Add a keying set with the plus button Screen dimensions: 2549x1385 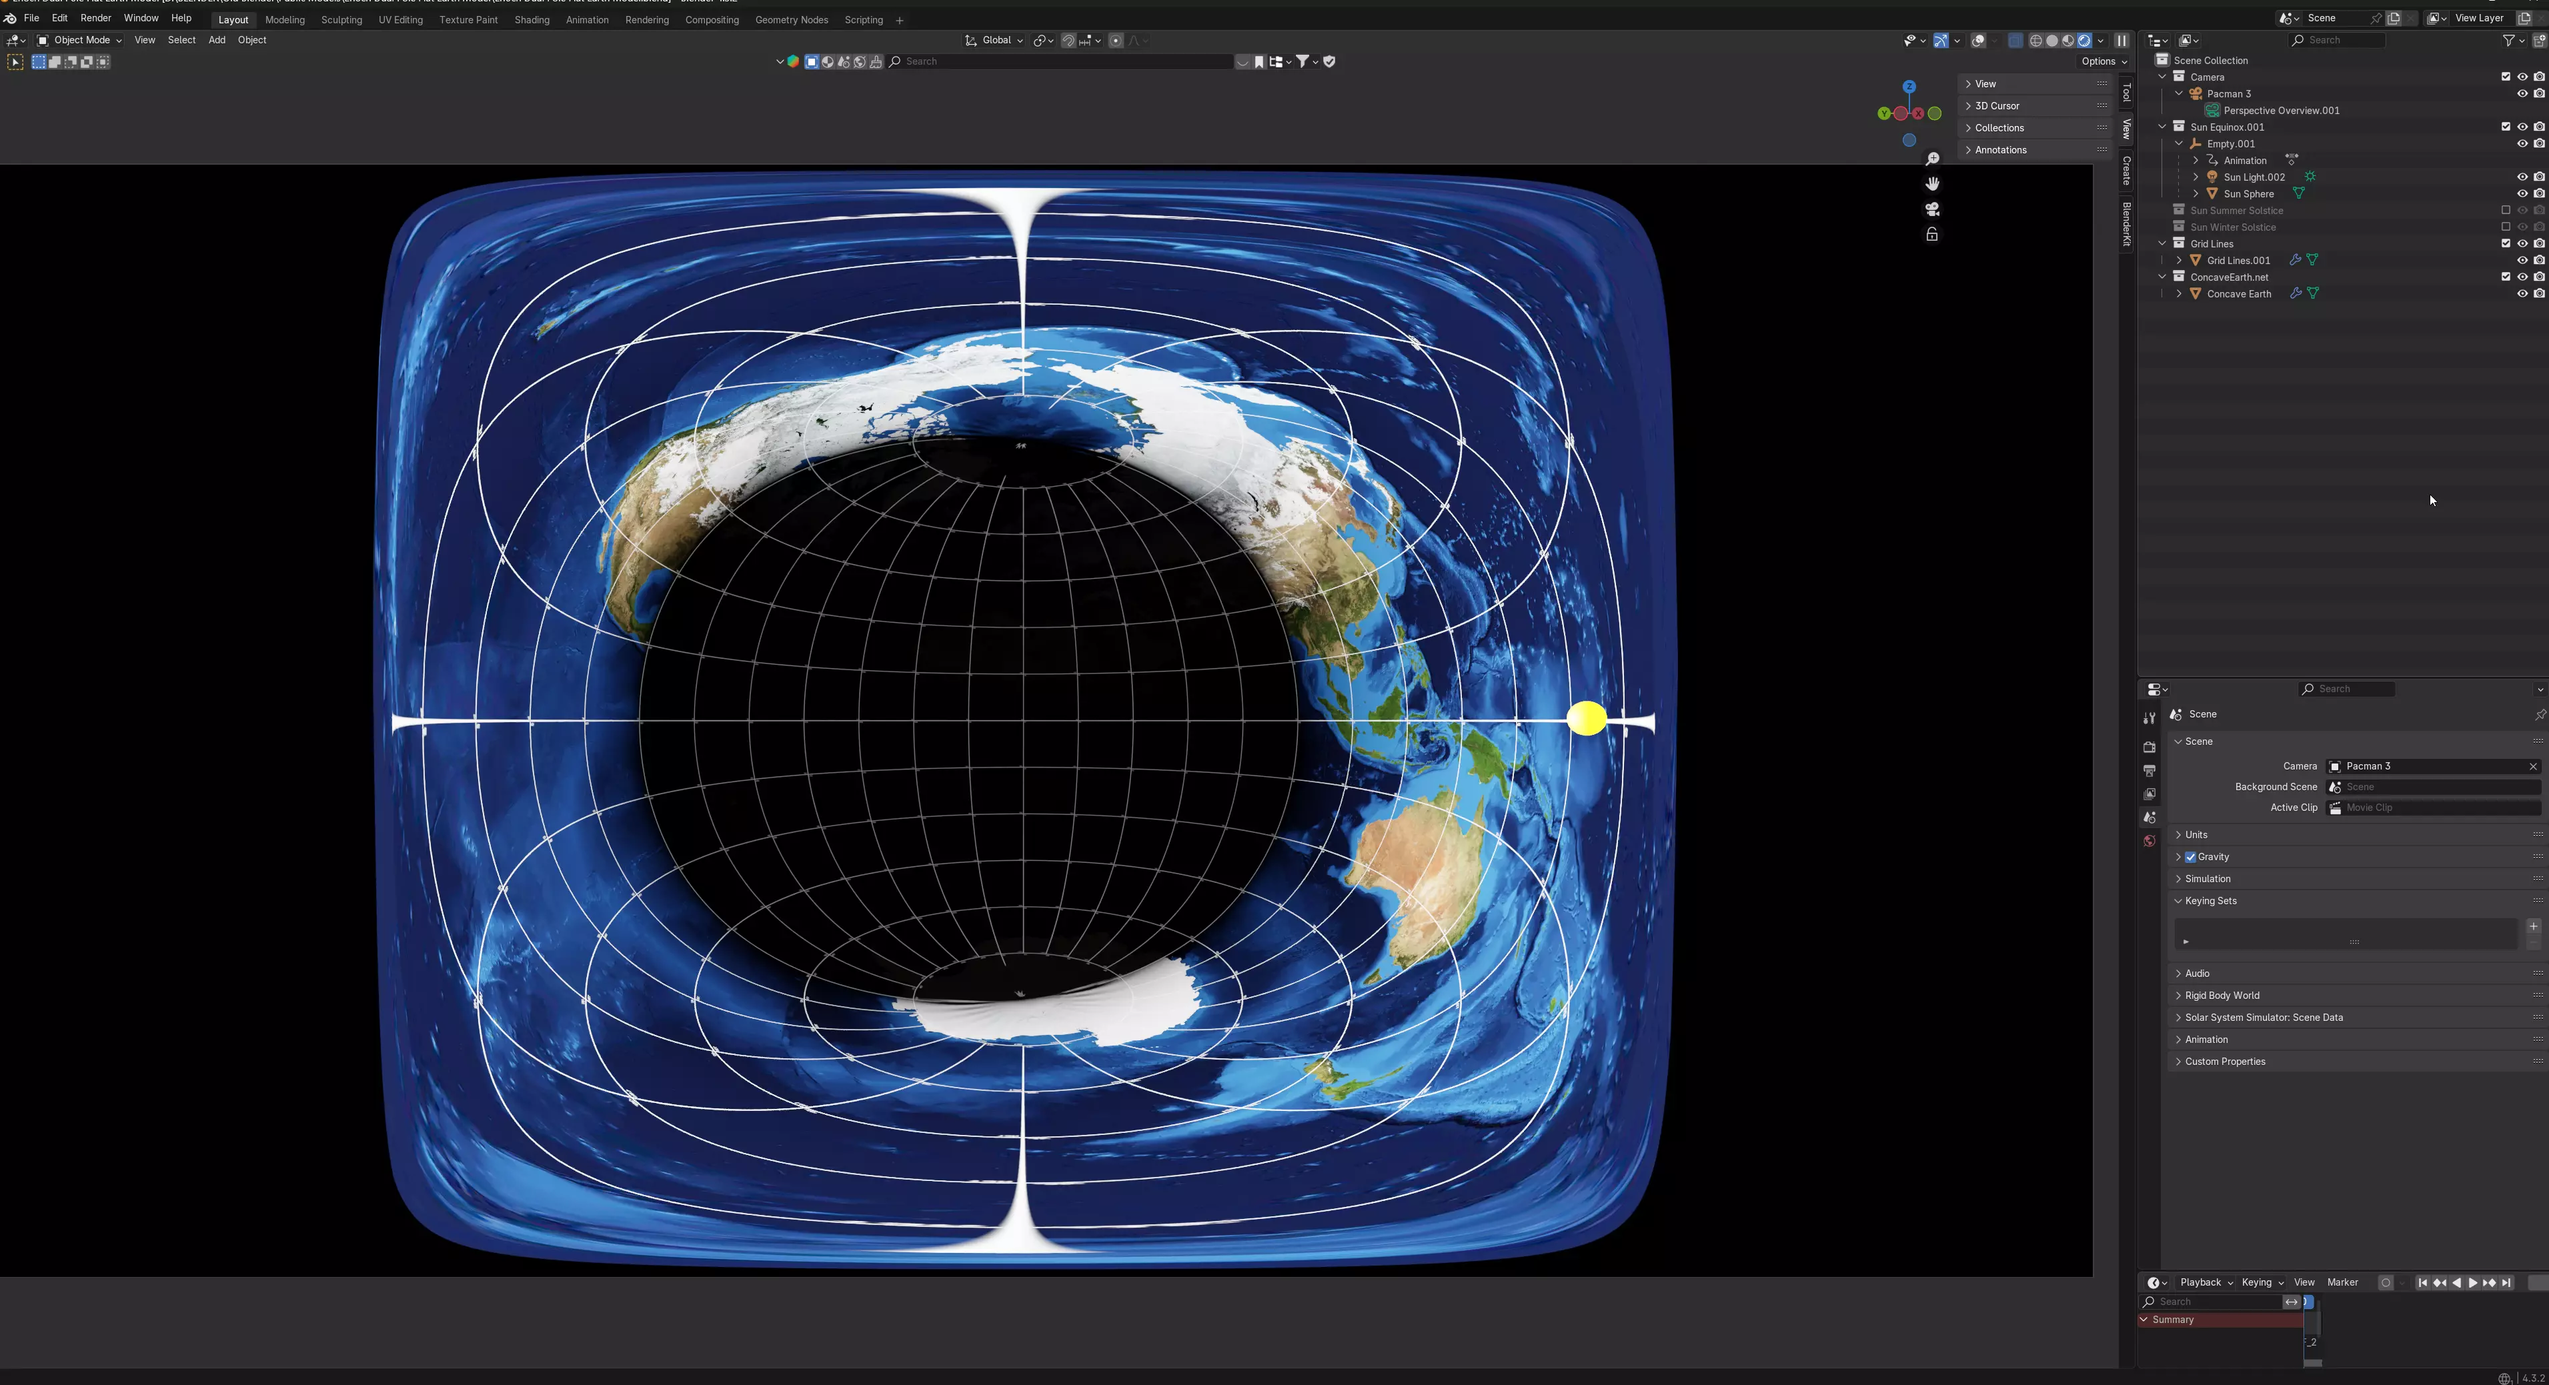[2533, 926]
